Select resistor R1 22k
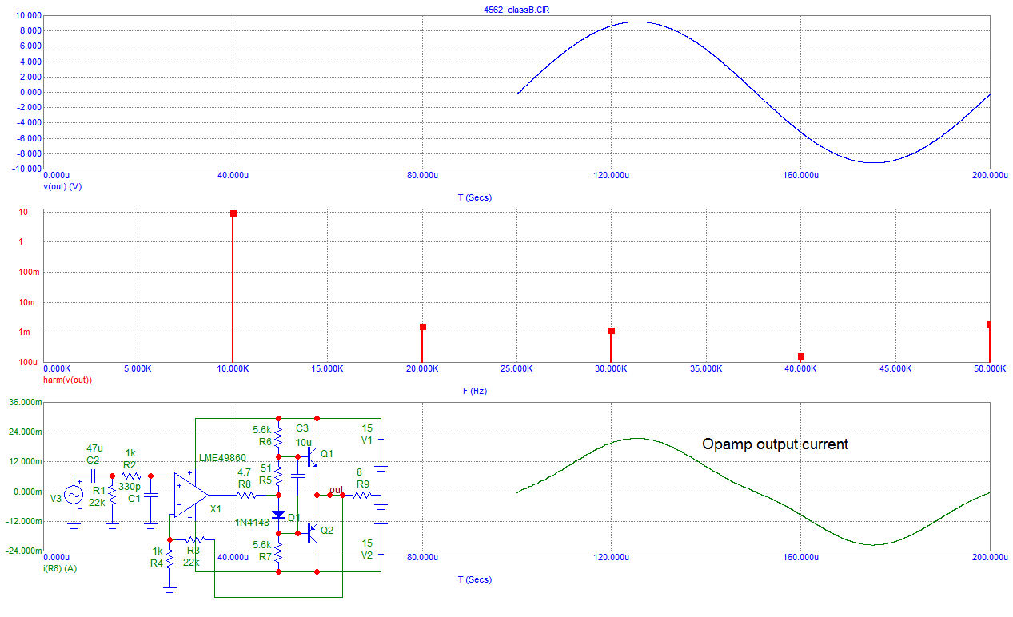Image resolution: width=1013 pixels, height=617 pixels. (112, 496)
